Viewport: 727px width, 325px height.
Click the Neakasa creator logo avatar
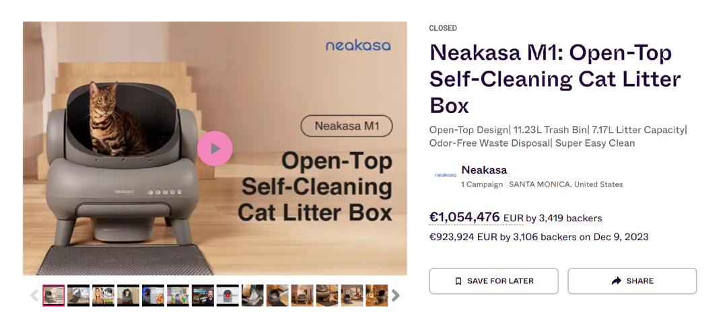[x=445, y=175]
